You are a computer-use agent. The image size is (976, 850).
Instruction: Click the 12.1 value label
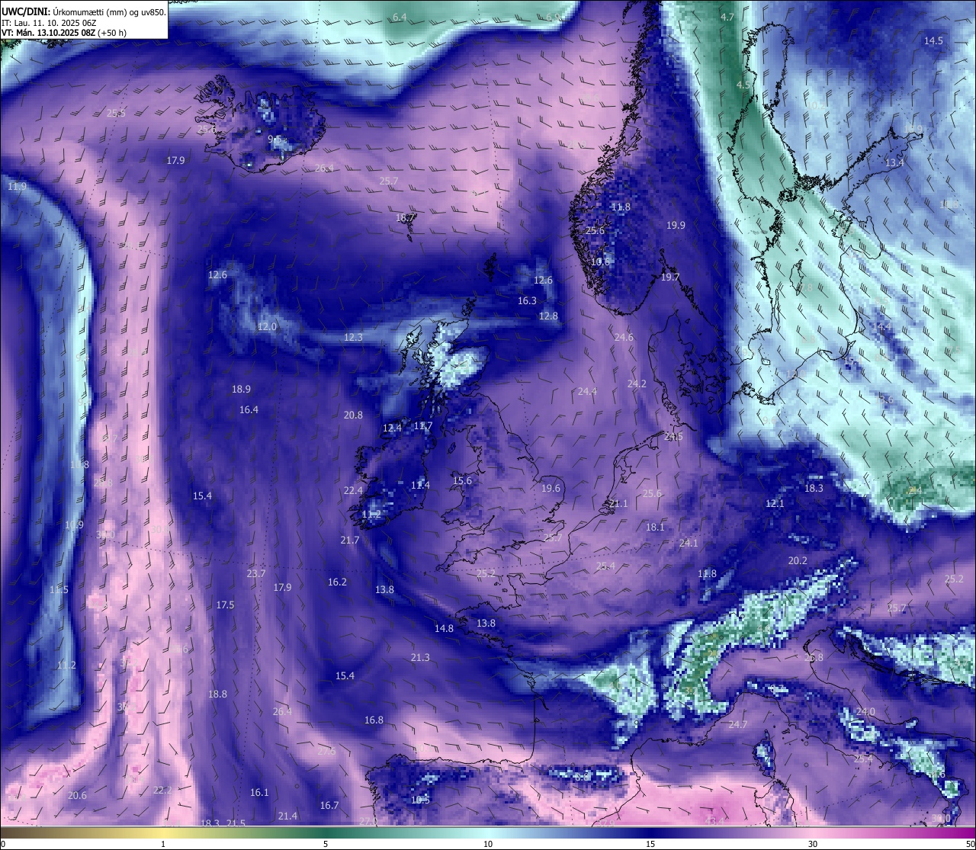click(x=775, y=503)
